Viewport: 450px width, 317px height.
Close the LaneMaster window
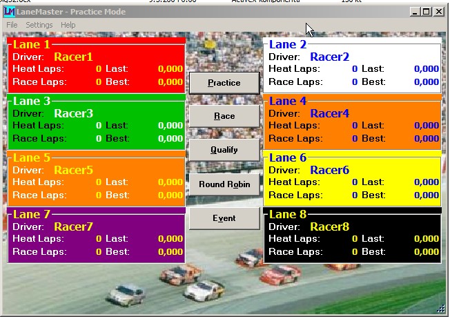click(439, 12)
